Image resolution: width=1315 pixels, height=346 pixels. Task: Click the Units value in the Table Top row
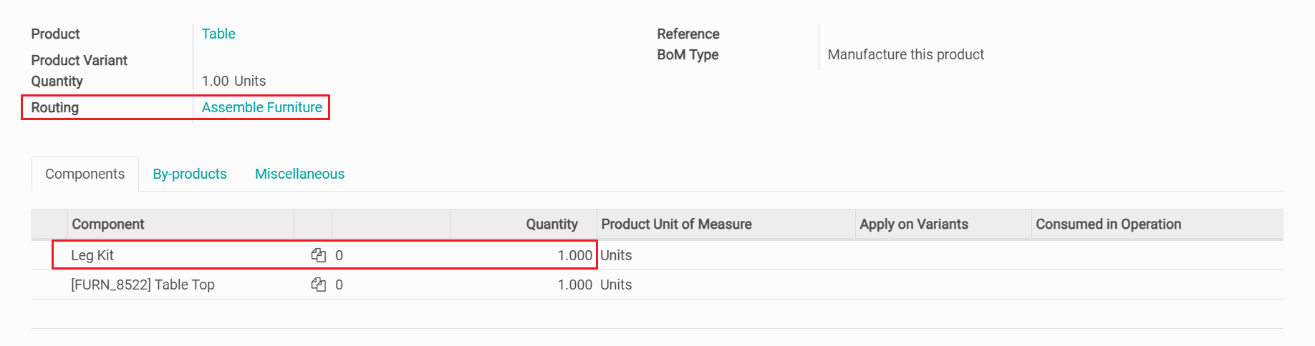[x=616, y=285]
